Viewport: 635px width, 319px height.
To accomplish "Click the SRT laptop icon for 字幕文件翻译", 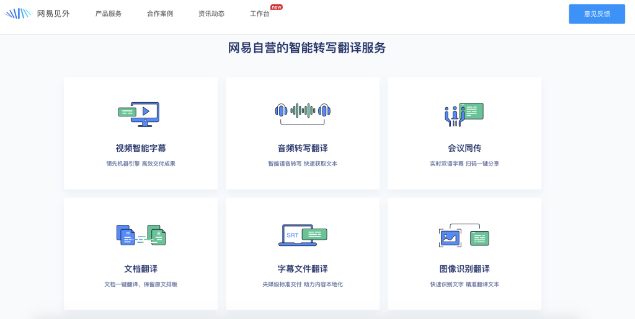I will [303, 235].
